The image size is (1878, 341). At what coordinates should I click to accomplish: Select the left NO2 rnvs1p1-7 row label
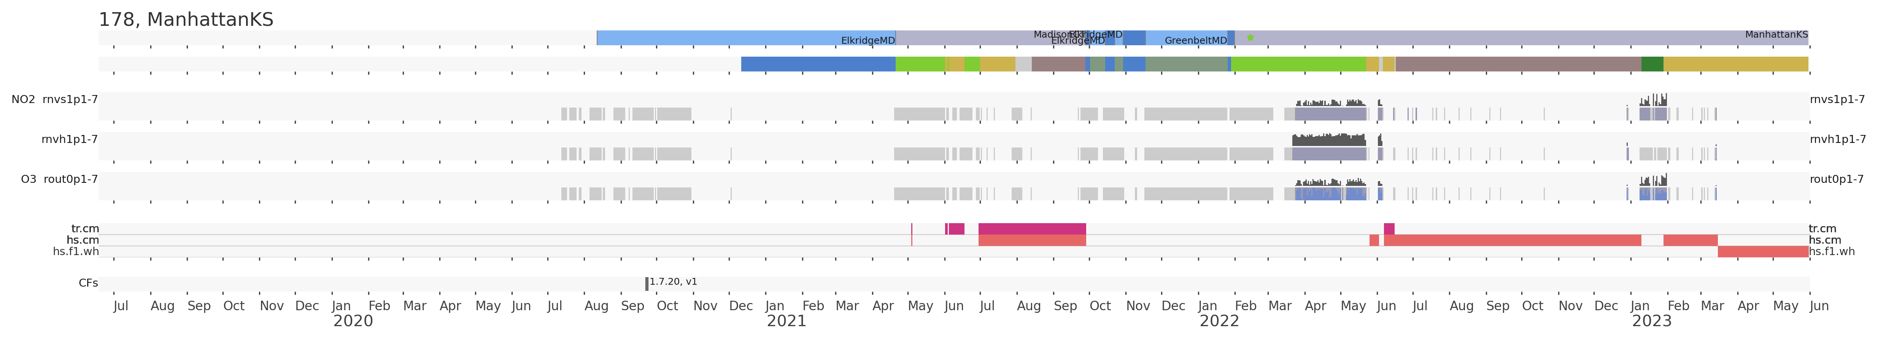pyautogui.click(x=55, y=100)
